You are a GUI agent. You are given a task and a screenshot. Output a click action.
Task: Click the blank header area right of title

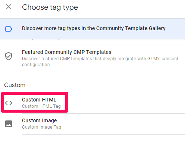(131, 7)
